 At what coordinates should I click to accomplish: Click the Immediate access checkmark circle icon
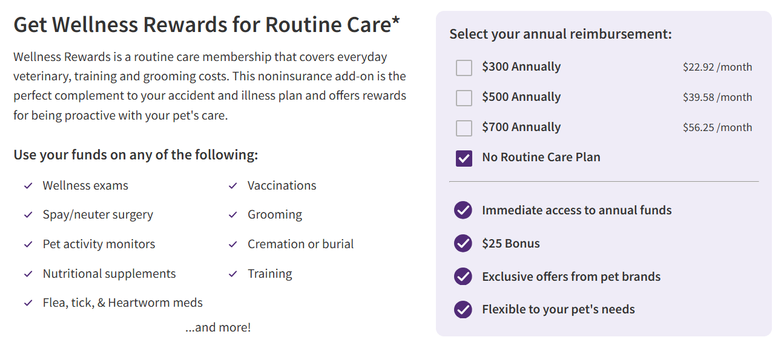click(463, 210)
